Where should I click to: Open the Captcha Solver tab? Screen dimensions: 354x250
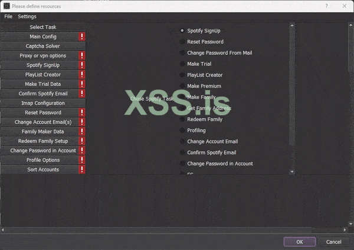[x=43, y=46]
